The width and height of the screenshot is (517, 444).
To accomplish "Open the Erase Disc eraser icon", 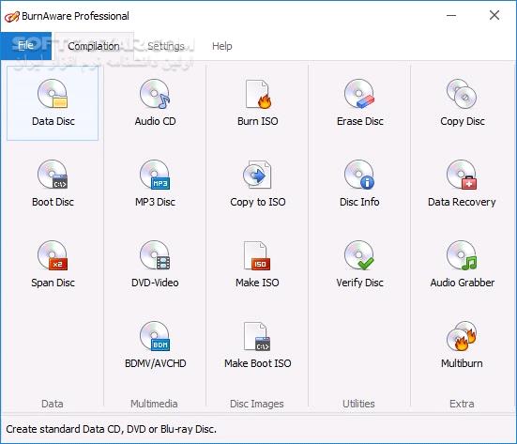I will click(359, 94).
